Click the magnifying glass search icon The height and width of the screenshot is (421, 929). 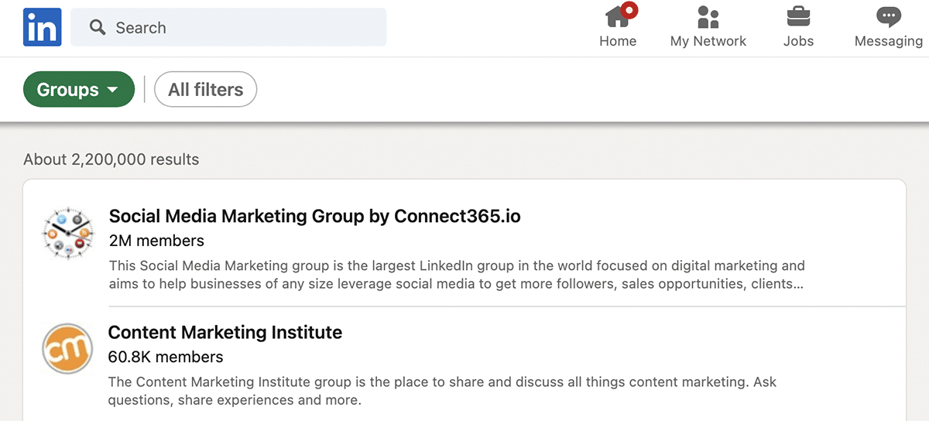point(98,28)
